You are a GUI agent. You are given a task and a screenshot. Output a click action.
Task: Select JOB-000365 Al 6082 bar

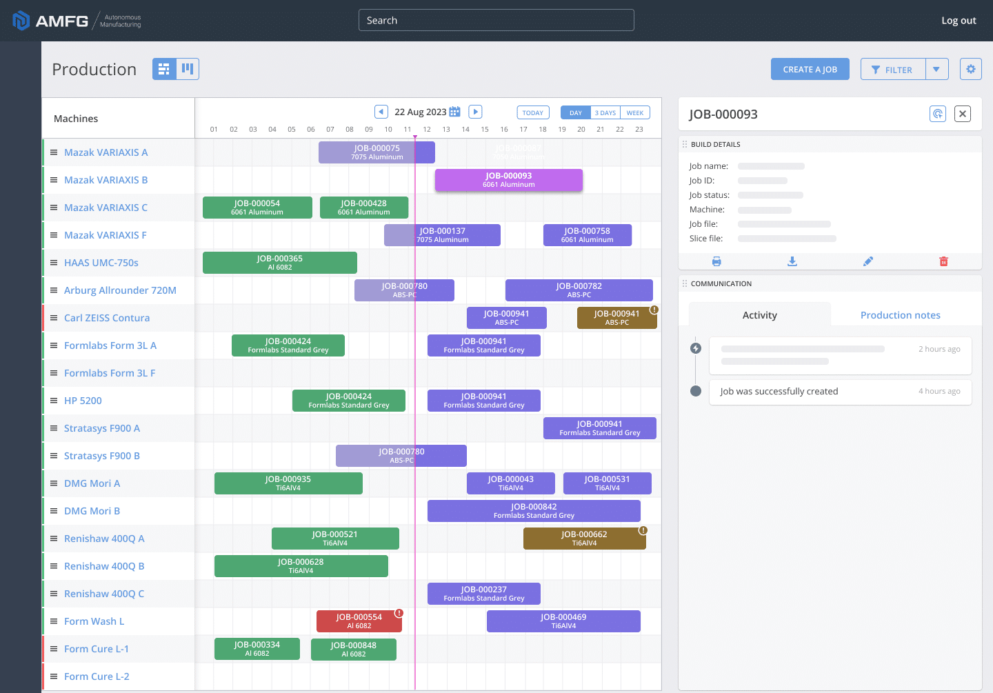point(280,263)
